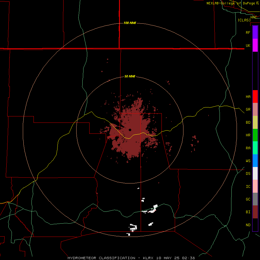Click the HR legend label
Viewport: 260px width, 260px height.
(x=248, y=135)
